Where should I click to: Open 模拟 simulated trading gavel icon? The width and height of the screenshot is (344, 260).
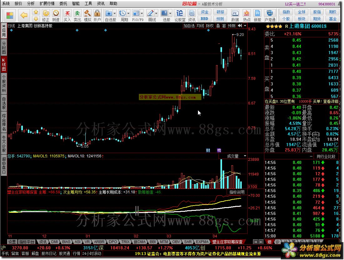click(88, 16)
